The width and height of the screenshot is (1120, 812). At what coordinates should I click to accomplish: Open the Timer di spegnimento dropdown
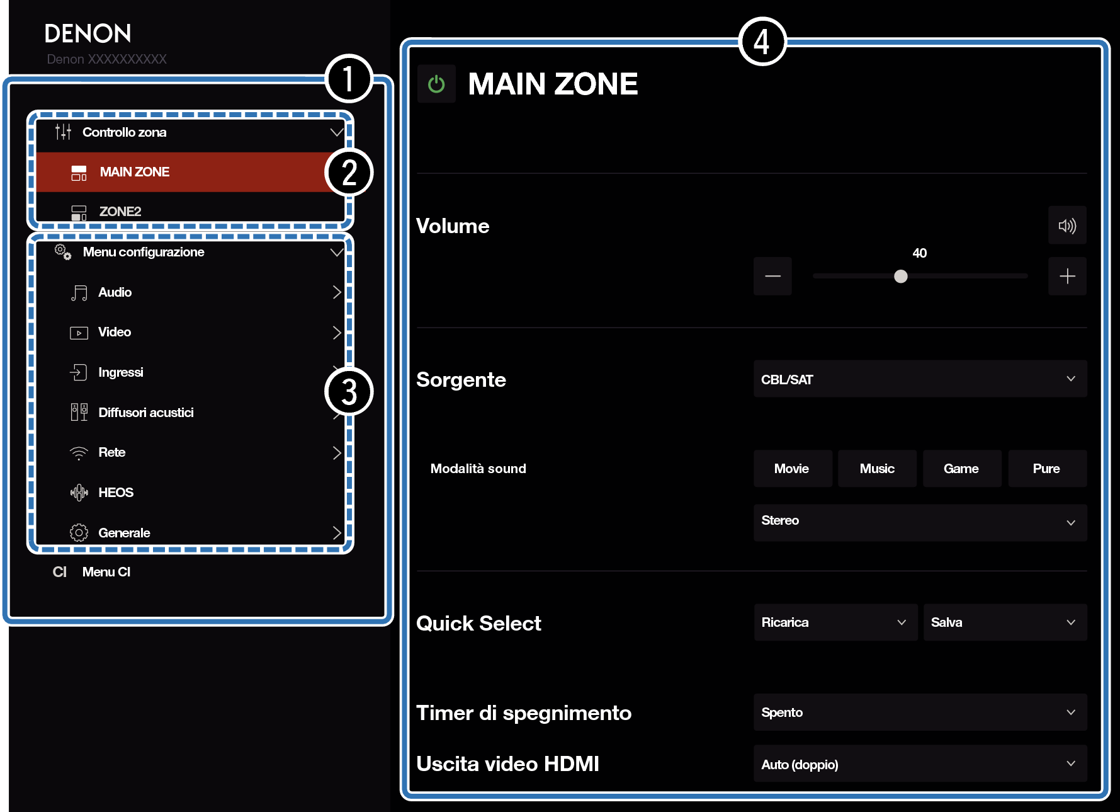click(920, 712)
